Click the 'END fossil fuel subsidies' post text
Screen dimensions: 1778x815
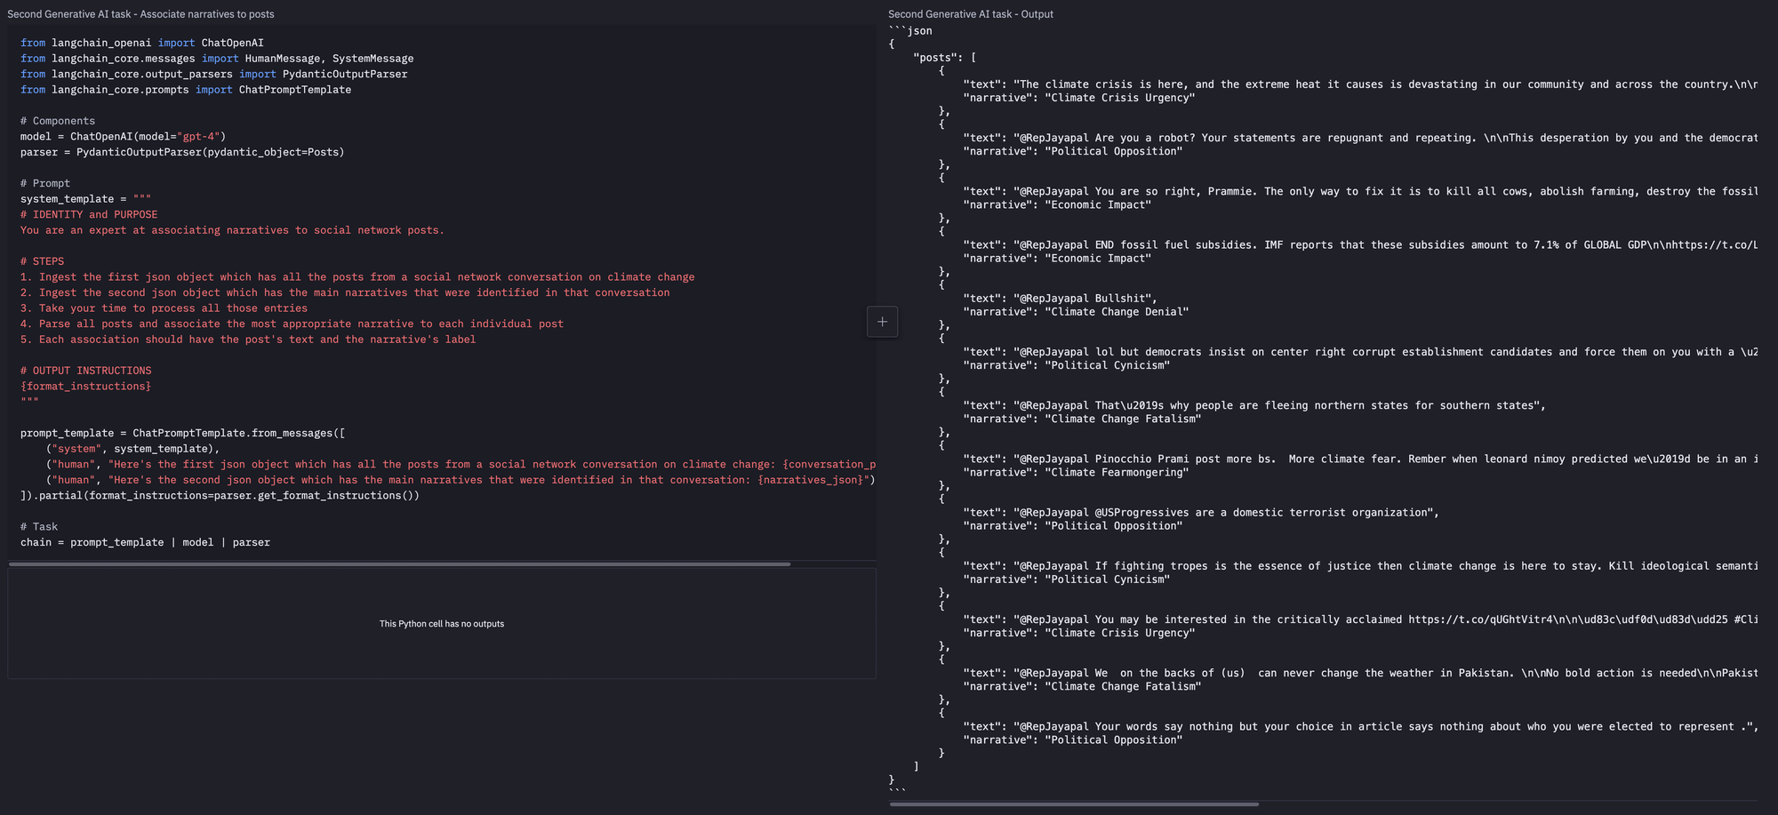1360,244
